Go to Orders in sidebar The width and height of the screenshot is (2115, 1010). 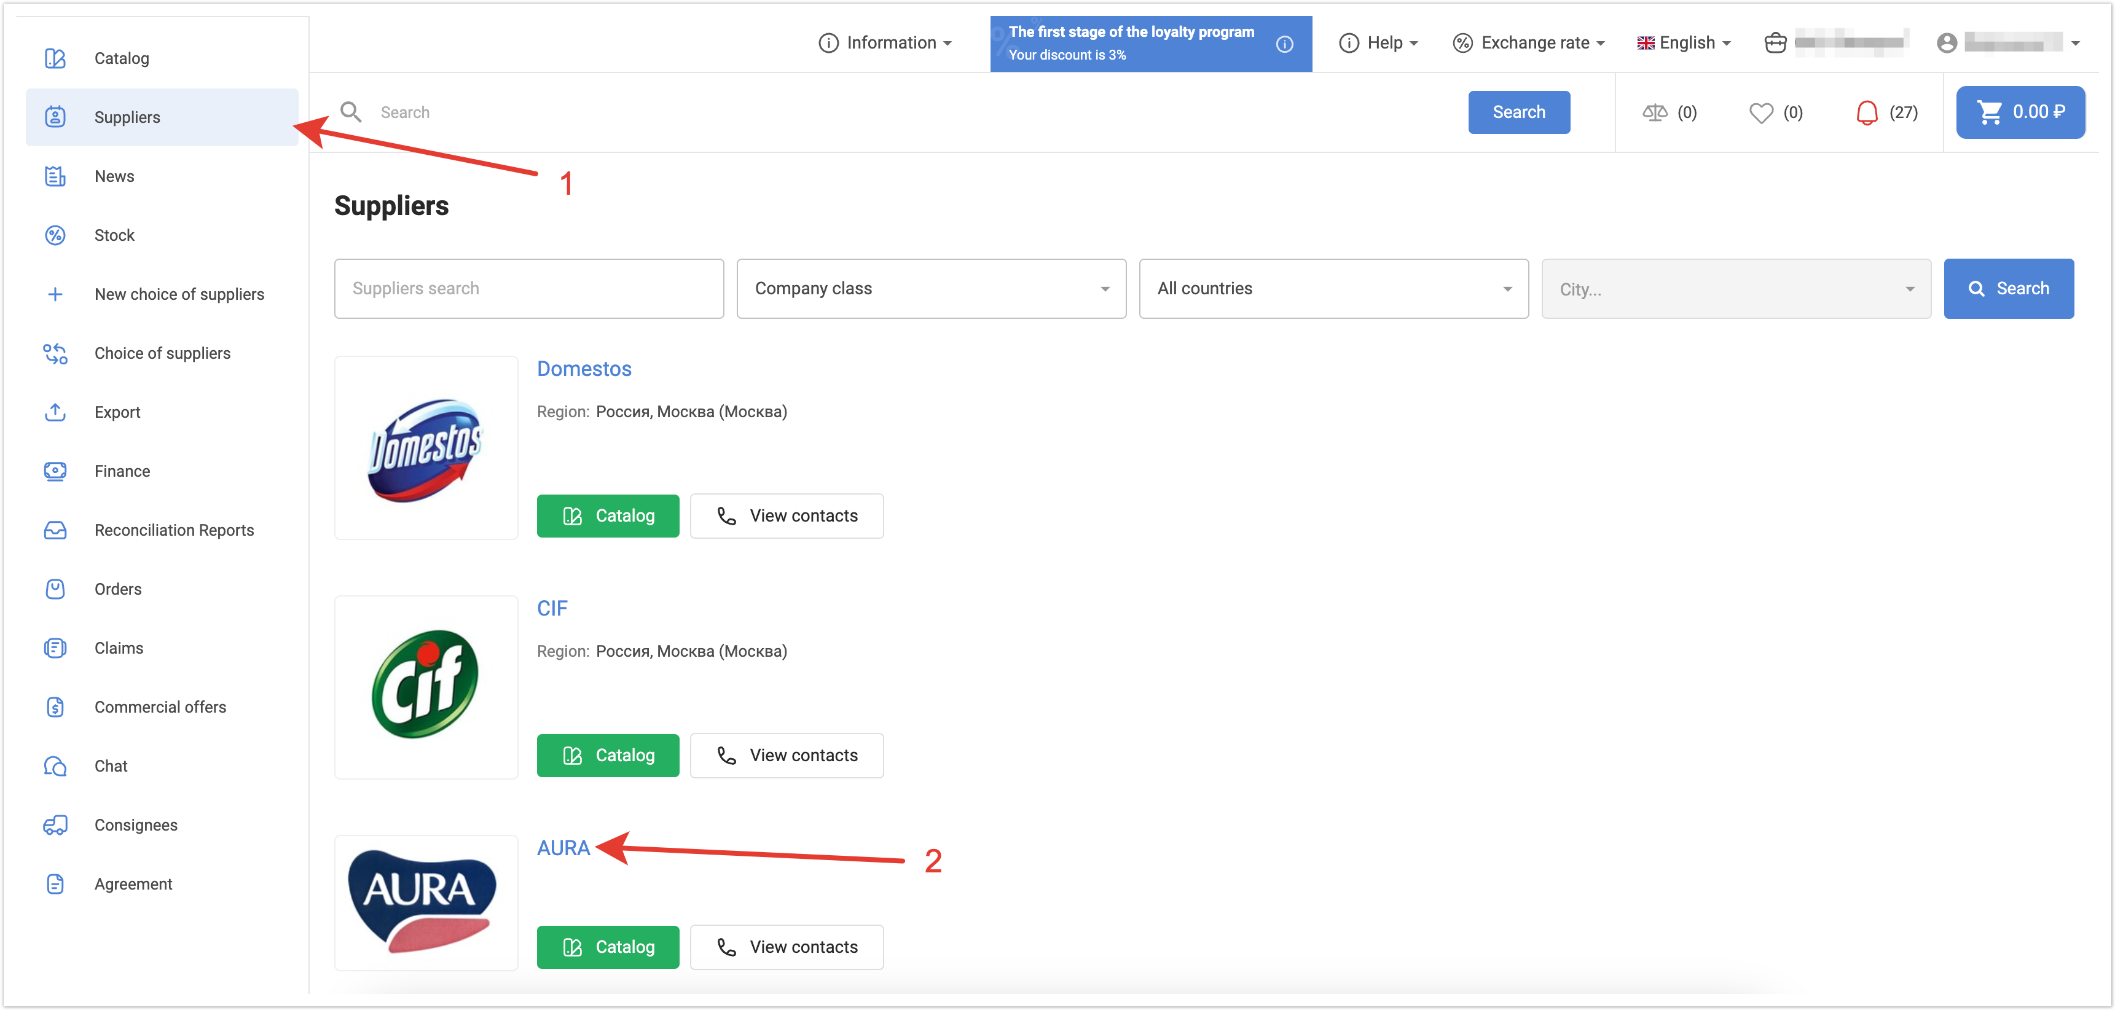point(117,589)
